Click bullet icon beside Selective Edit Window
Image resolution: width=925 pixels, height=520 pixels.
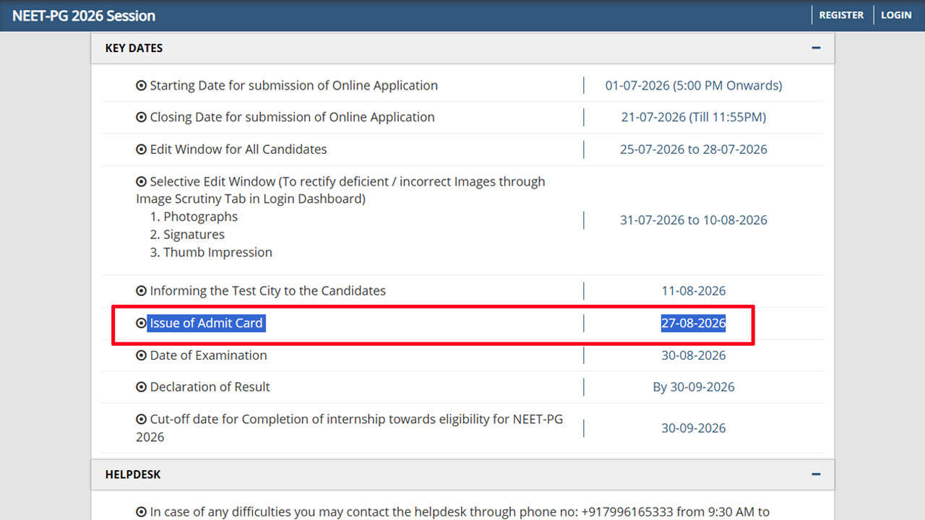pyautogui.click(x=141, y=181)
